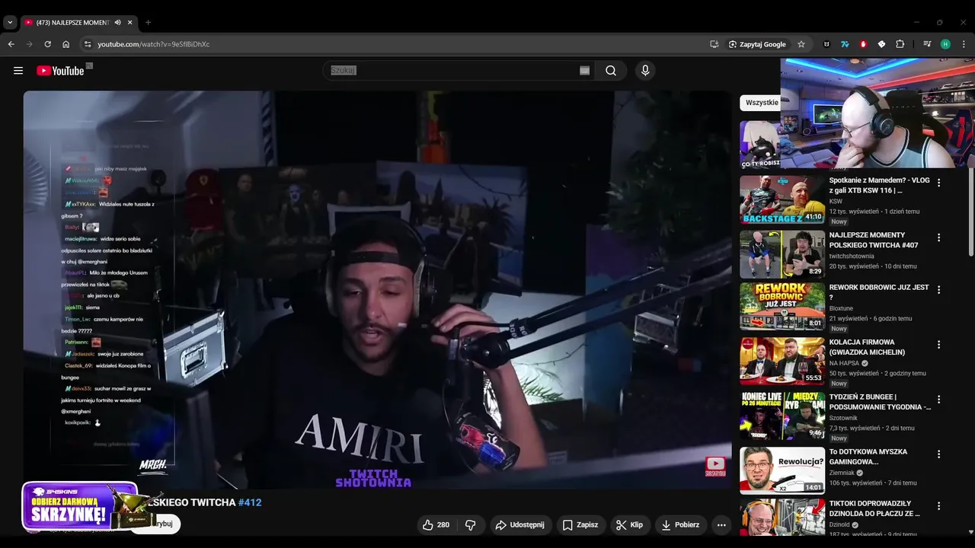Click the ODBIERZ DARMOWĄ SKRZYNKĘ banner
The width and height of the screenshot is (975, 548).
pos(80,505)
